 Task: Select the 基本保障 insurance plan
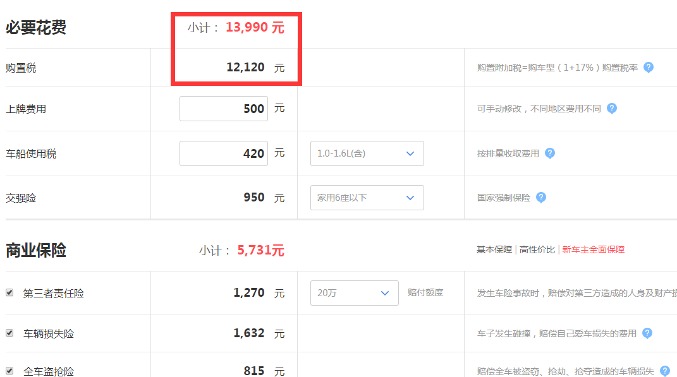[x=494, y=249]
